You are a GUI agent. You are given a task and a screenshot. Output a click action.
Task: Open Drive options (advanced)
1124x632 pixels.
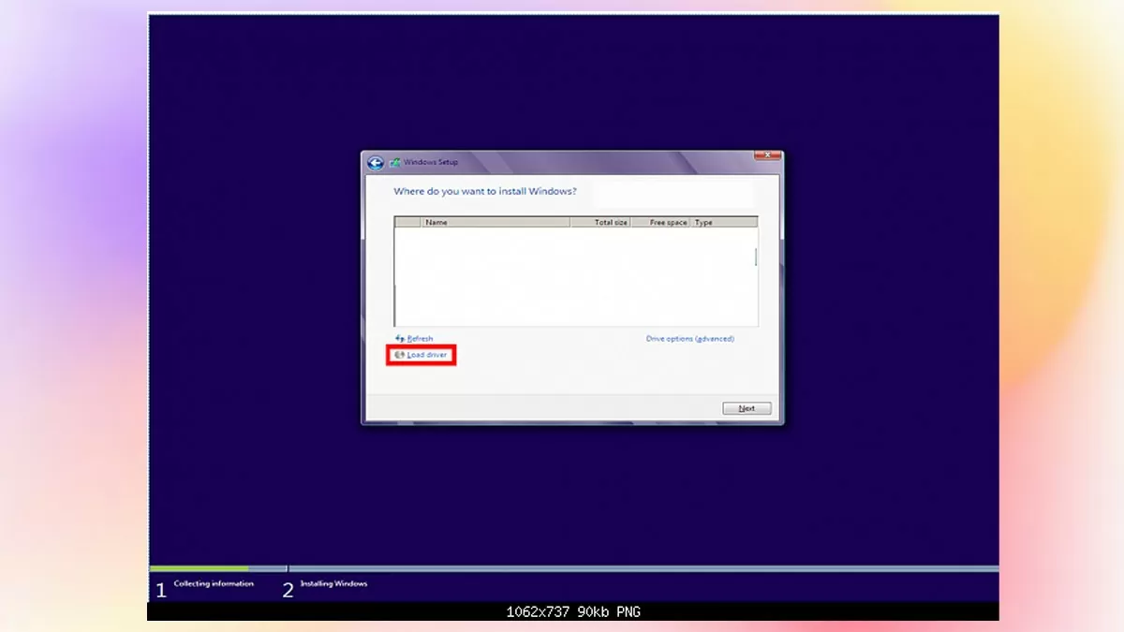point(688,338)
